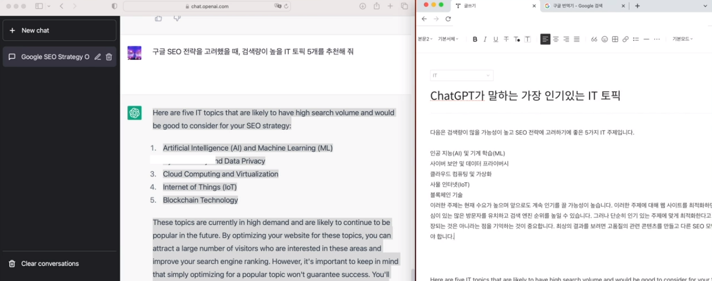Select justify alignment in editor

pyautogui.click(x=577, y=39)
